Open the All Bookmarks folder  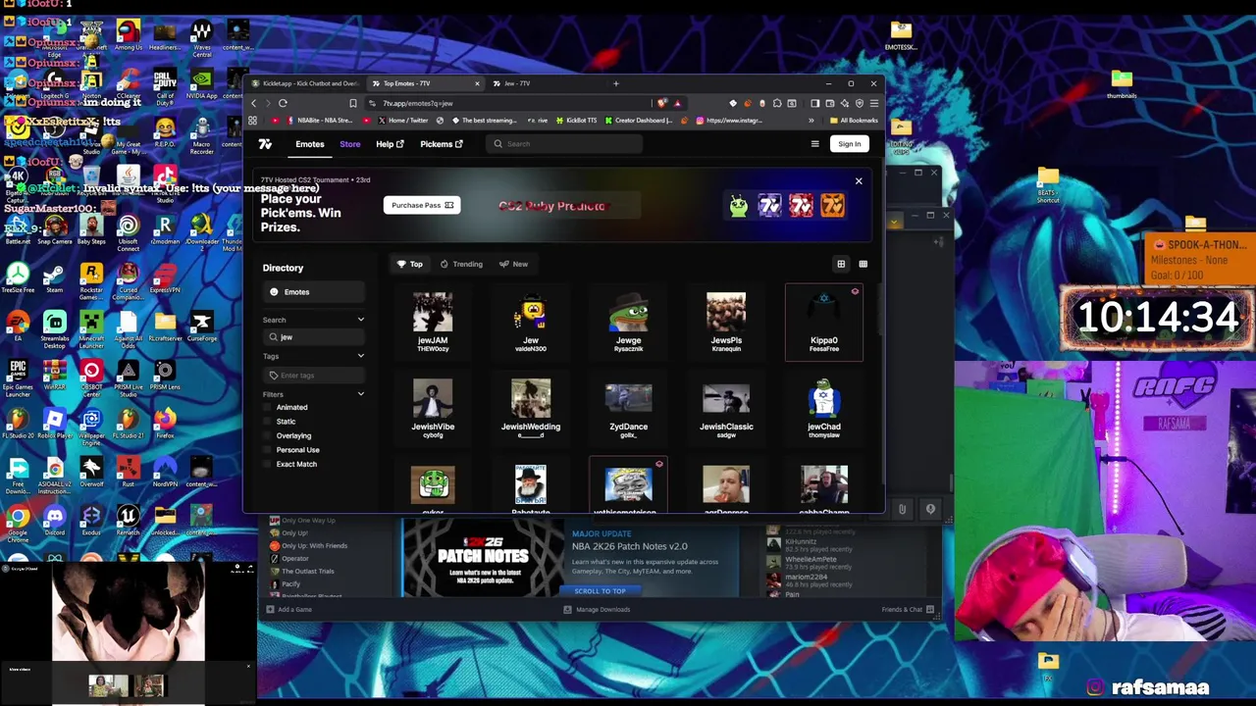click(x=854, y=121)
